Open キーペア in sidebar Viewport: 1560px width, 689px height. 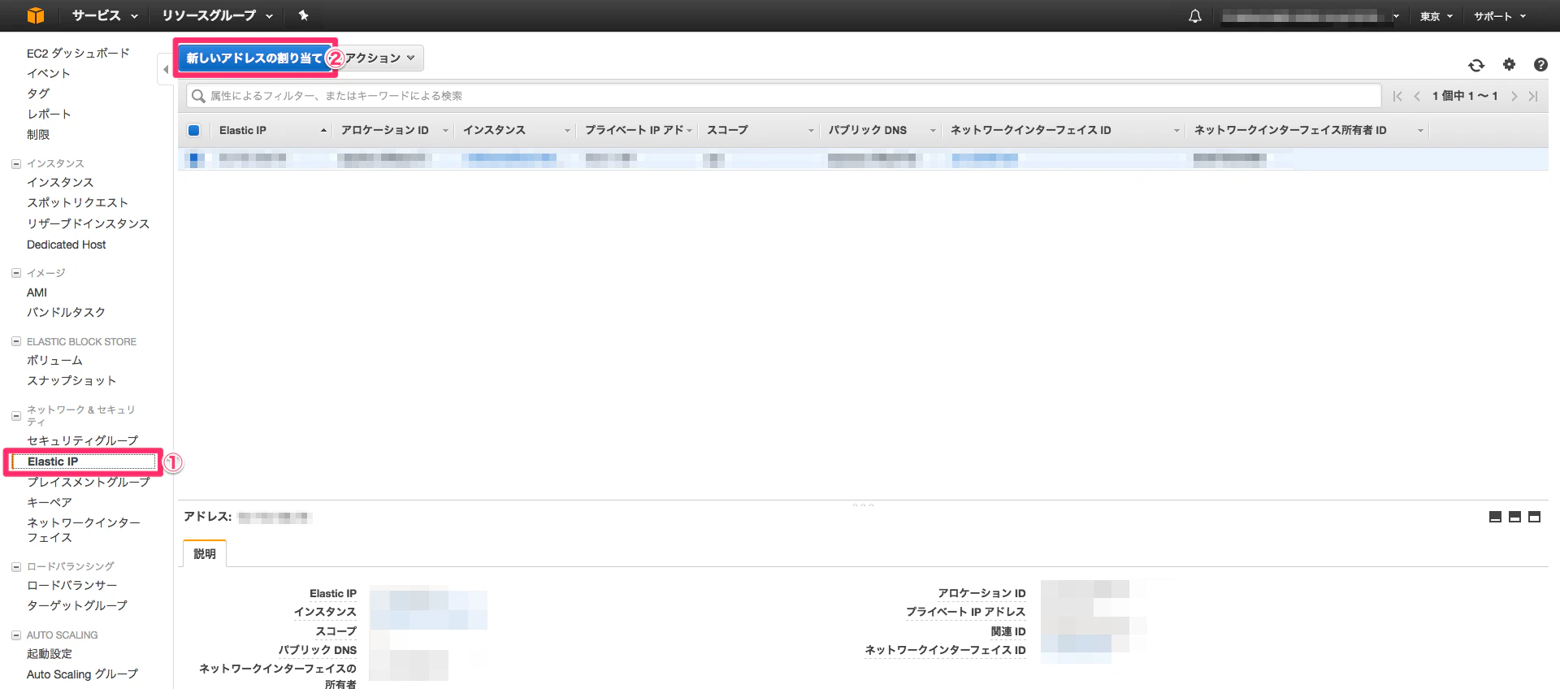click(50, 502)
